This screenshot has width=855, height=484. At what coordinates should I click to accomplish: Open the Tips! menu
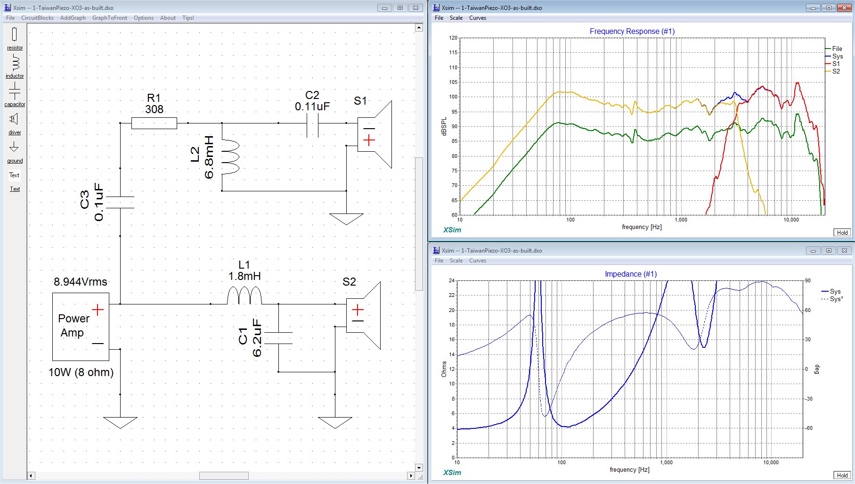click(188, 18)
